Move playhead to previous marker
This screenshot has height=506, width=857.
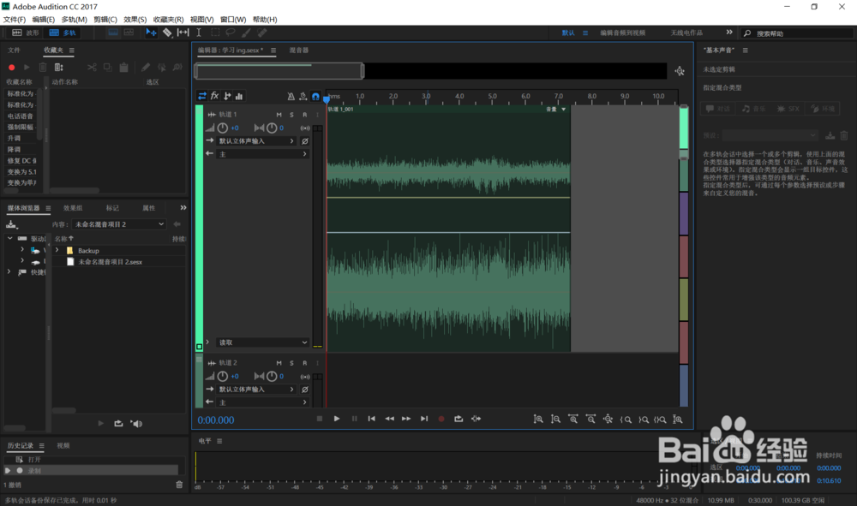click(372, 419)
